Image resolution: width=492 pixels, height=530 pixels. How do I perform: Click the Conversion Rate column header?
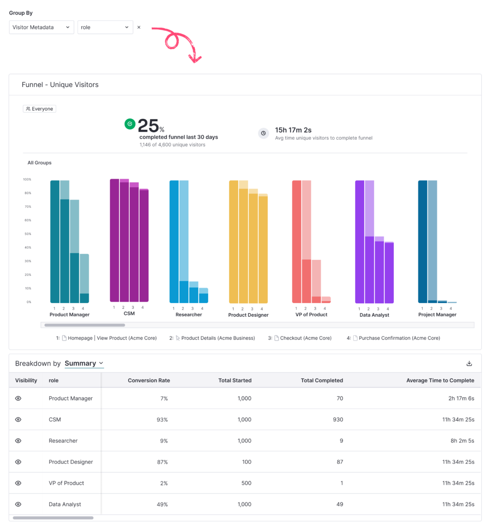149,380
